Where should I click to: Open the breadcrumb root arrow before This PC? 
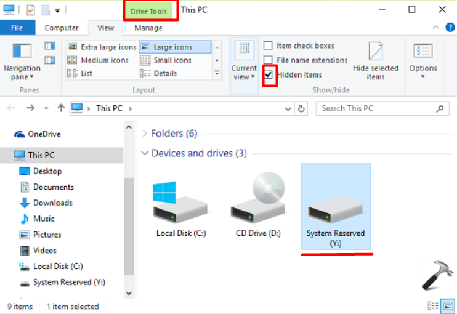(89, 108)
